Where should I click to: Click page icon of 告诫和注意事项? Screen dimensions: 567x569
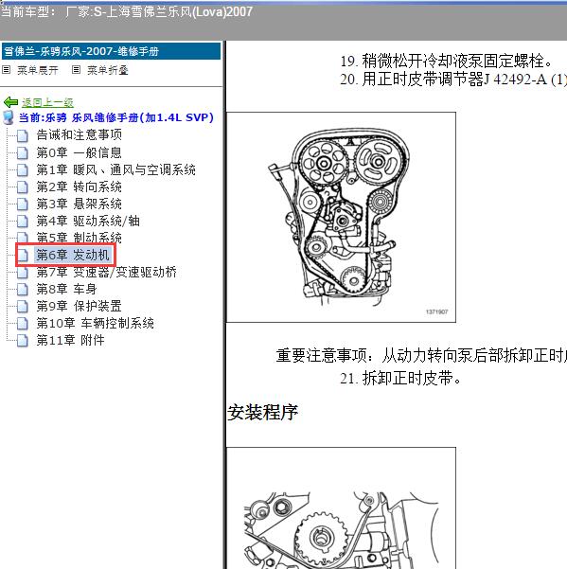[23, 135]
